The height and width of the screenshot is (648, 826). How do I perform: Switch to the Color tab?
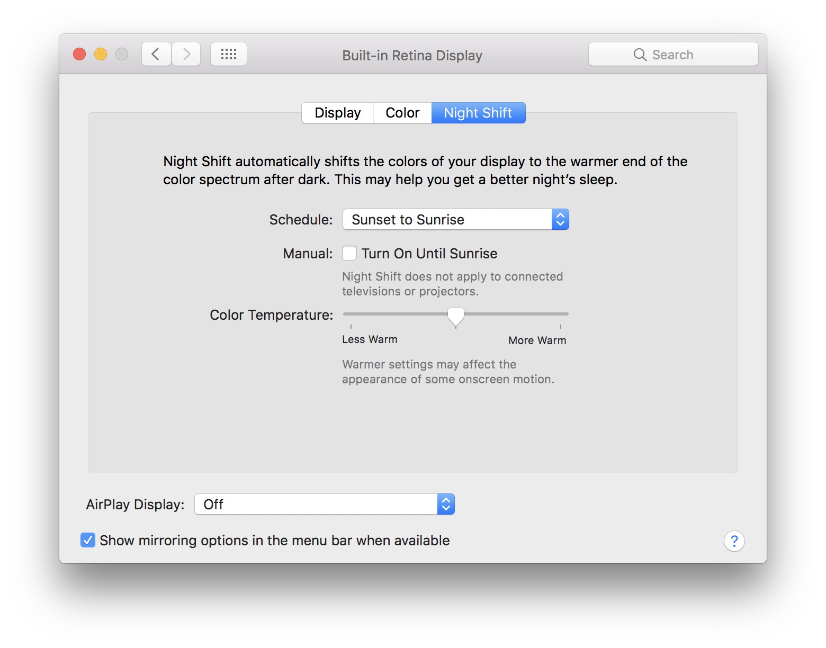[402, 113]
